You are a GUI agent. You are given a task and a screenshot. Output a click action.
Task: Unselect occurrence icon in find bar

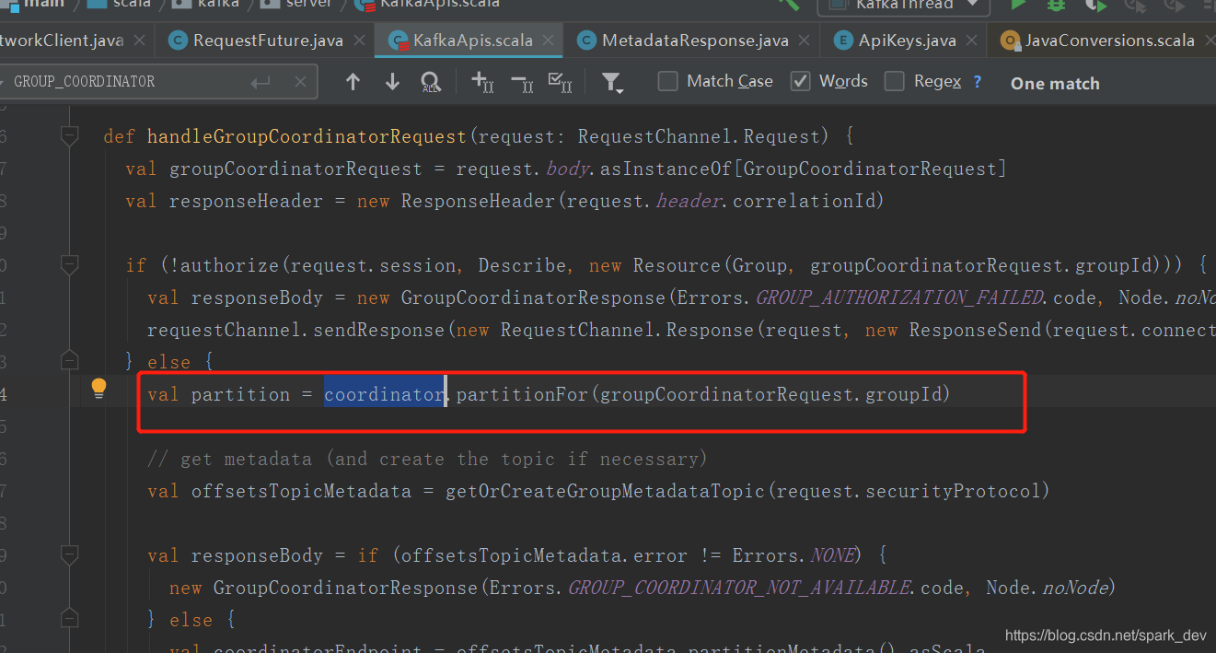tap(522, 82)
